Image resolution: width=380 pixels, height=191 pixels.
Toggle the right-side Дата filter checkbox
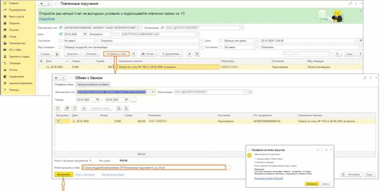220,41
